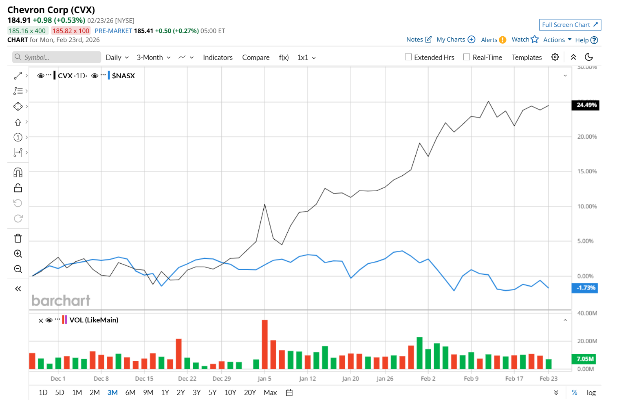The image size is (617, 406).
Task: Expand the drawing shapes tool submenu arrow
Action: click(26, 106)
